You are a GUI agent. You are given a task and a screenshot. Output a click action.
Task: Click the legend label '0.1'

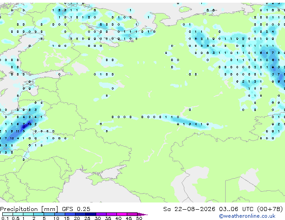click(x=5, y=218)
